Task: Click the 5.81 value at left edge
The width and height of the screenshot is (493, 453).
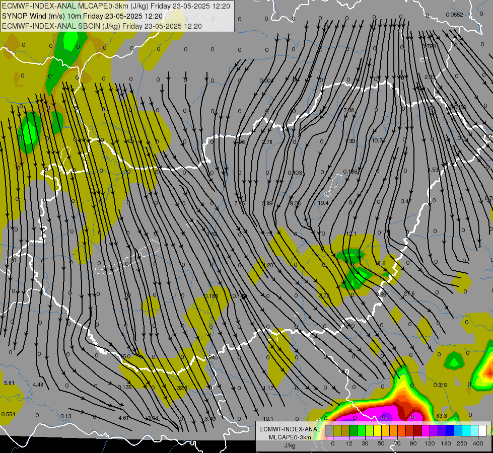Action: point(9,383)
